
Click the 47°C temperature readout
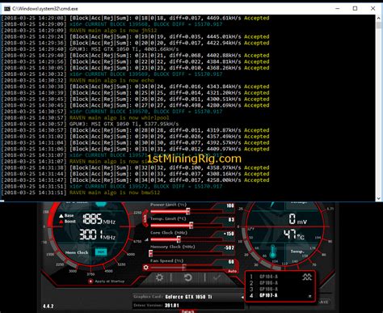tap(294, 235)
